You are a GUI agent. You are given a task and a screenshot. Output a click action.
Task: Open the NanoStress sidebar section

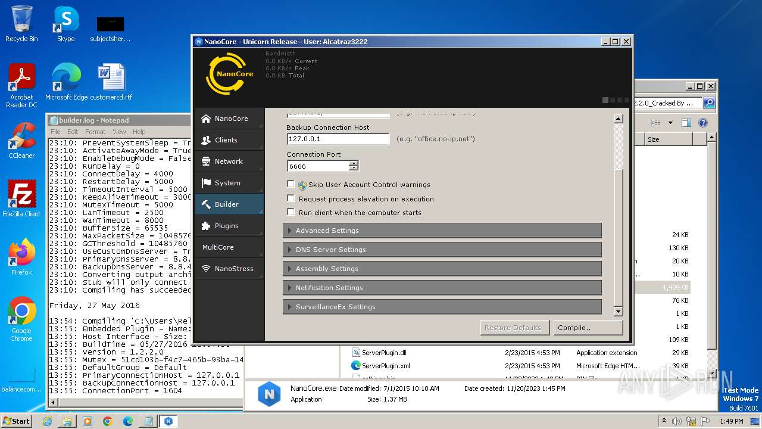229,269
